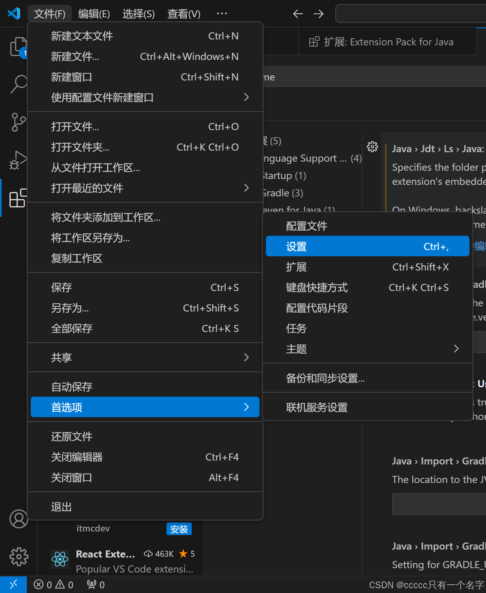The image size is (486, 593).
Task: Open the Search view icon
Action: click(19, 84)
